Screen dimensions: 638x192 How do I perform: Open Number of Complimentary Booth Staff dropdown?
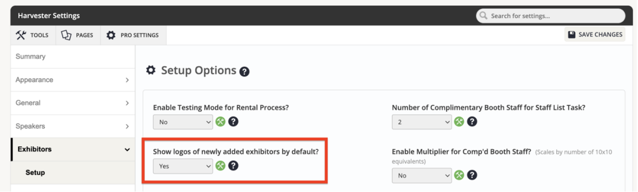coord(422,122)
